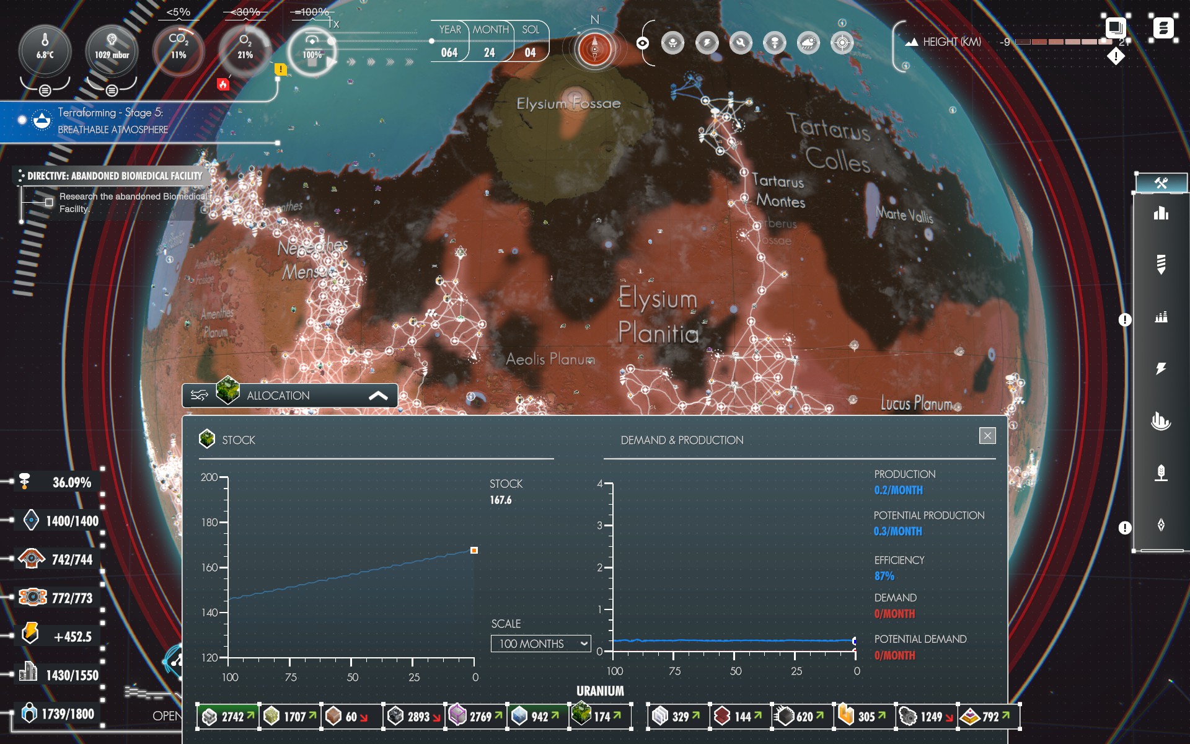This screenshot has width=1190, height=744.
Task: Click the red compass north button
Action: coord(594,49)
